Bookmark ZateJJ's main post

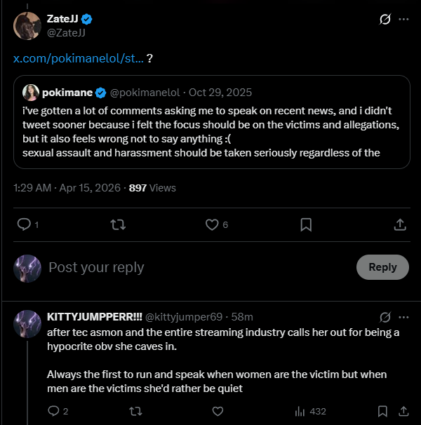(x=306, y=224)
